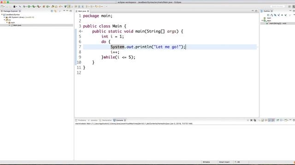Image resolution: width=295 pixels, height=165 pixels.
Task: Open the Declaration tab
Action: tap(106, 120)
